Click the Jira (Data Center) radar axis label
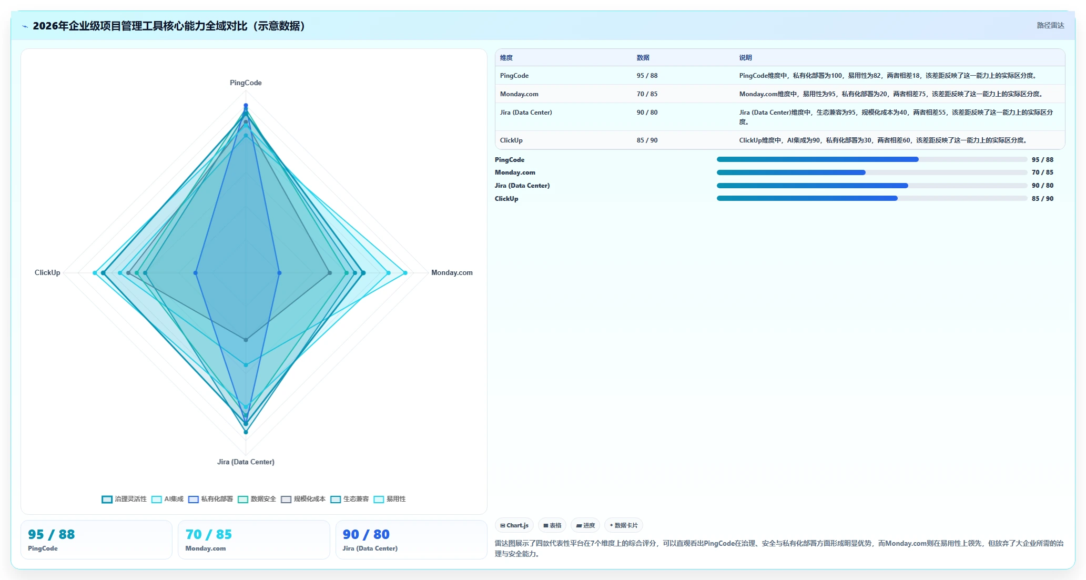 coord(246,462)
